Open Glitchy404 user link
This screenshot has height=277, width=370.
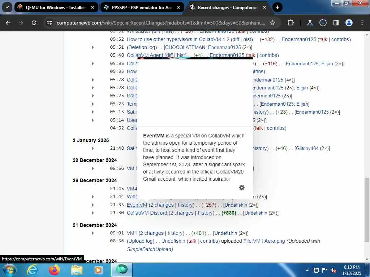pyautogui.click(x=307, y=148)
